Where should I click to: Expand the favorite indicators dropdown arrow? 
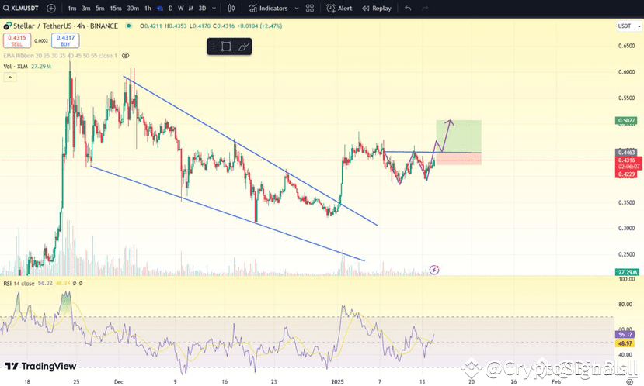point(297,9)
